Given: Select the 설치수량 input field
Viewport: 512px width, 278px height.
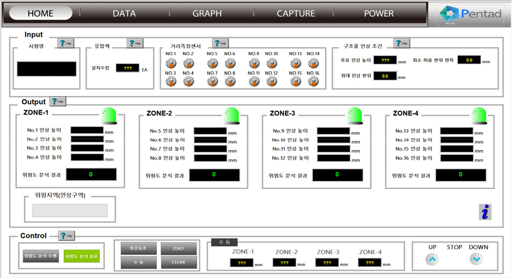Looking at the screenshot, I should pos(127,69).
